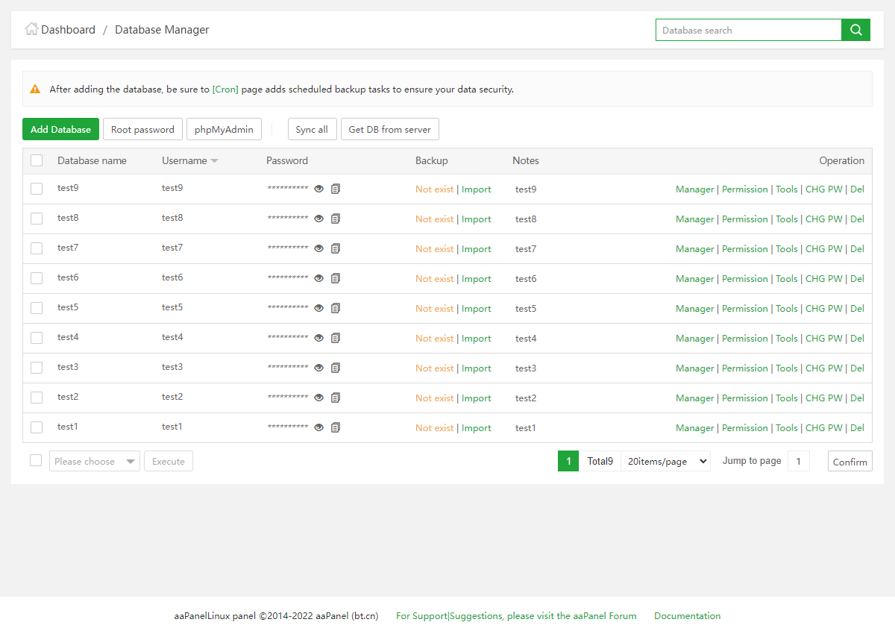Tick the select-all checkbox in table header
This screenshot has height=634, width=895.
[x=37, y=160]
